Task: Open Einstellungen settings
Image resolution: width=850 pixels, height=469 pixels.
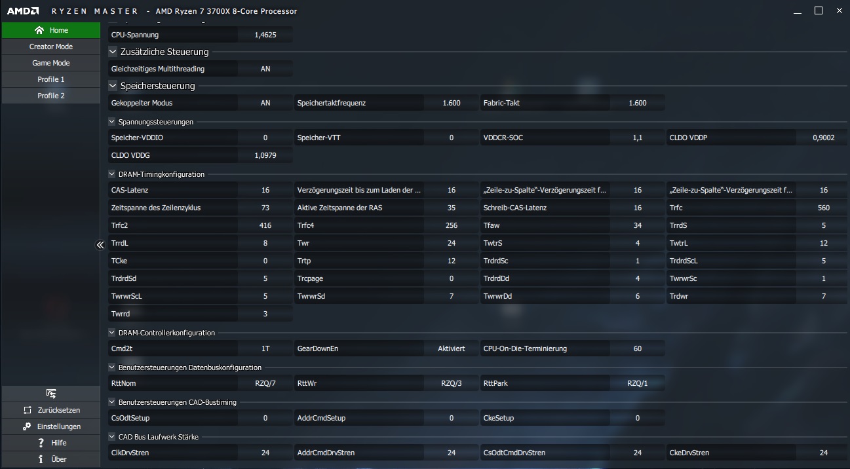Action: click(x=50, y=426)
